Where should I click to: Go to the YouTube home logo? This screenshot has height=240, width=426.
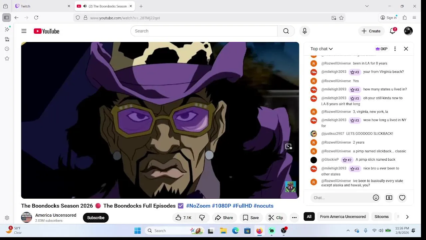46,31
